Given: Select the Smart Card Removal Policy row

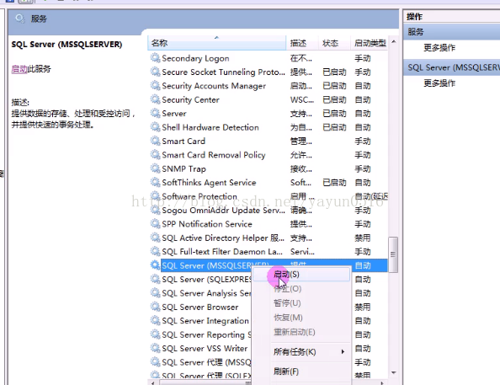Looking at the screenshot, I should (268, 155).
